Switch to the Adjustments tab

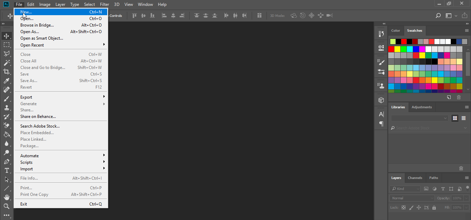[x=422, y=107]
